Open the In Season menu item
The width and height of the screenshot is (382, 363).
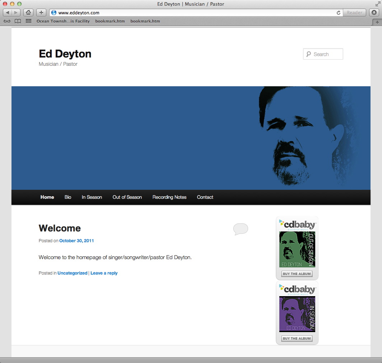(x=92, y=197)
